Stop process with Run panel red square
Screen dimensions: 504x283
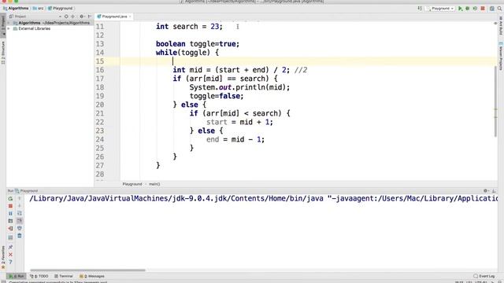(10, 206)
